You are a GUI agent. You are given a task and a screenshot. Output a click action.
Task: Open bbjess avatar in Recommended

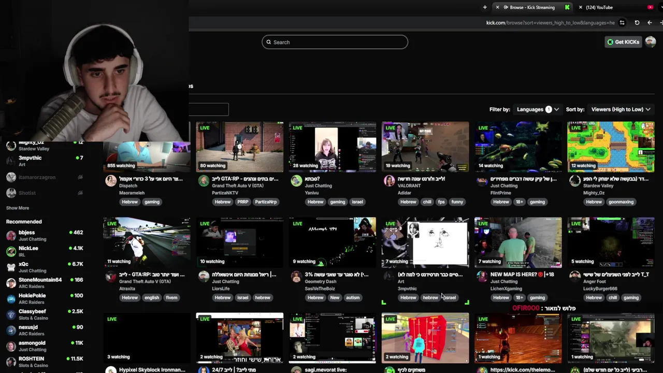click(x=11, y=236)
